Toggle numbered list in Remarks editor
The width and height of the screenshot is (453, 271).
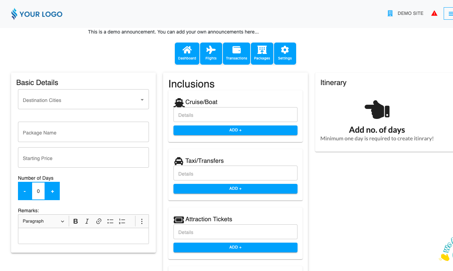tap(122, 221)
